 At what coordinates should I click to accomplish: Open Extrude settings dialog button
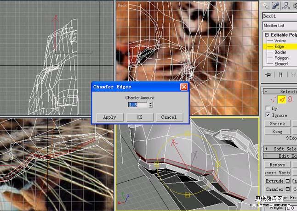[287, 181]
